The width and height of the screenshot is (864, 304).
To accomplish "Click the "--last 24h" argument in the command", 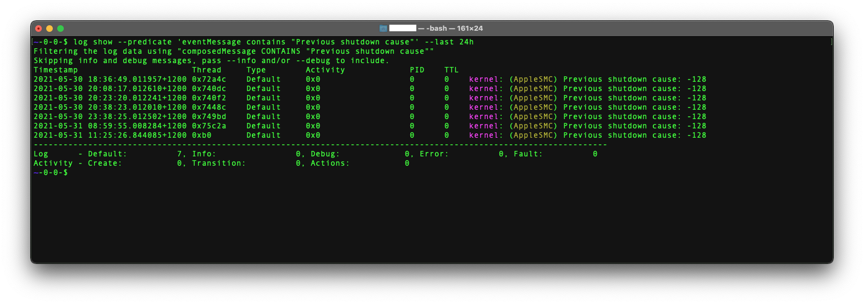I will [449, 42].
